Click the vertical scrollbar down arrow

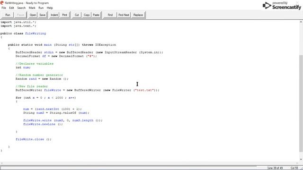[301, 160]
